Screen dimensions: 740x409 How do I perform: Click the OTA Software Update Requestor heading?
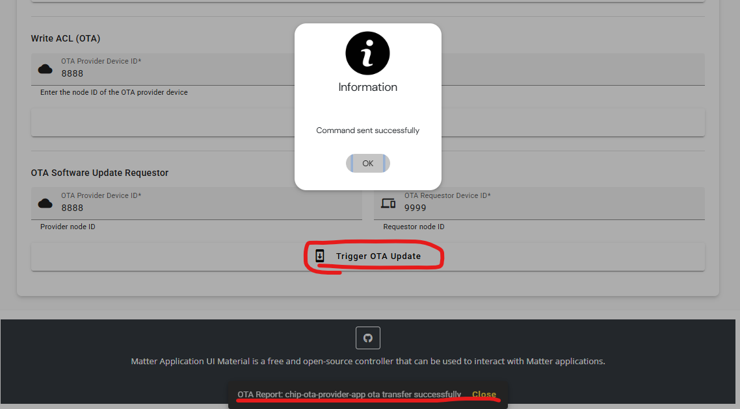coord(99,173)
